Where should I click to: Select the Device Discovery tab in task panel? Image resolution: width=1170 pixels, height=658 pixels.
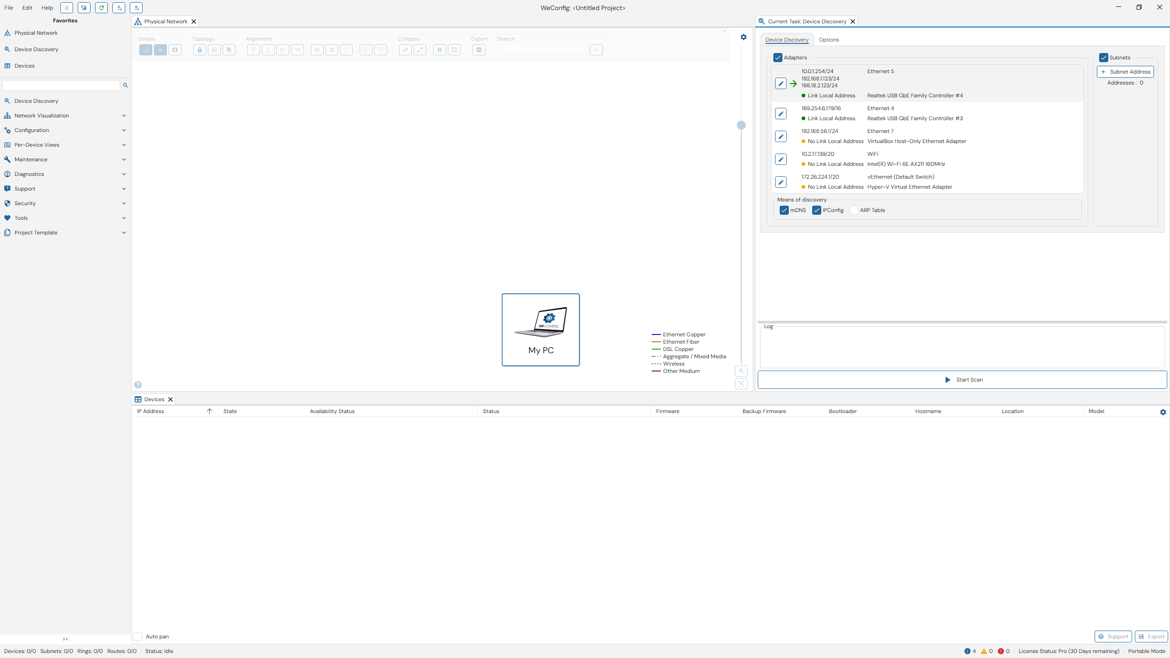coord(787,40)
